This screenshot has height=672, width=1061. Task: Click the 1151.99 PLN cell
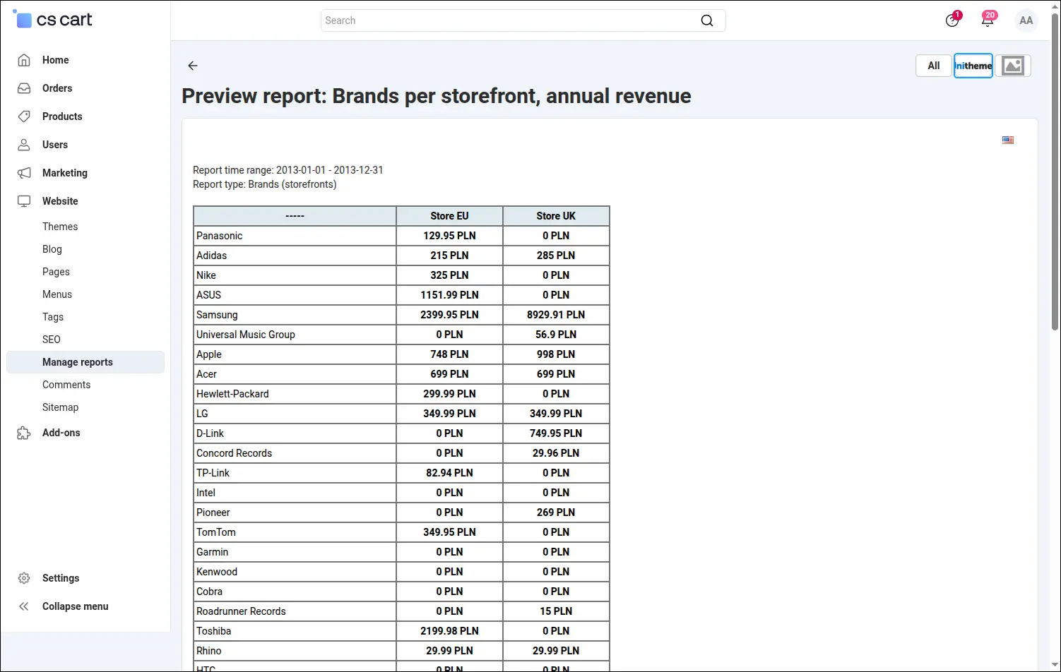tap(449, 295)
